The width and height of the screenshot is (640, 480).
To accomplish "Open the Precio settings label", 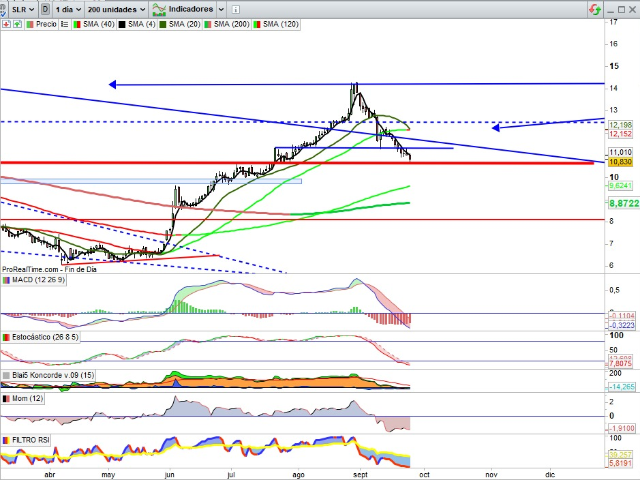I will [x=46, y=24].
